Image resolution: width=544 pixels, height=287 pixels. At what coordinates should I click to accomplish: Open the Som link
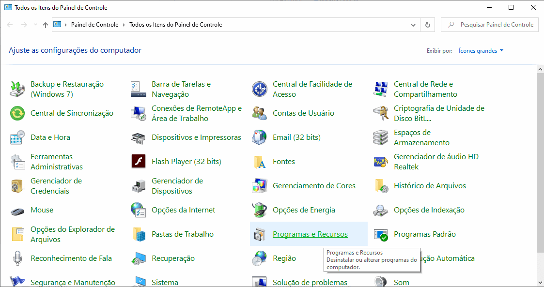click(x=402, y=283)
